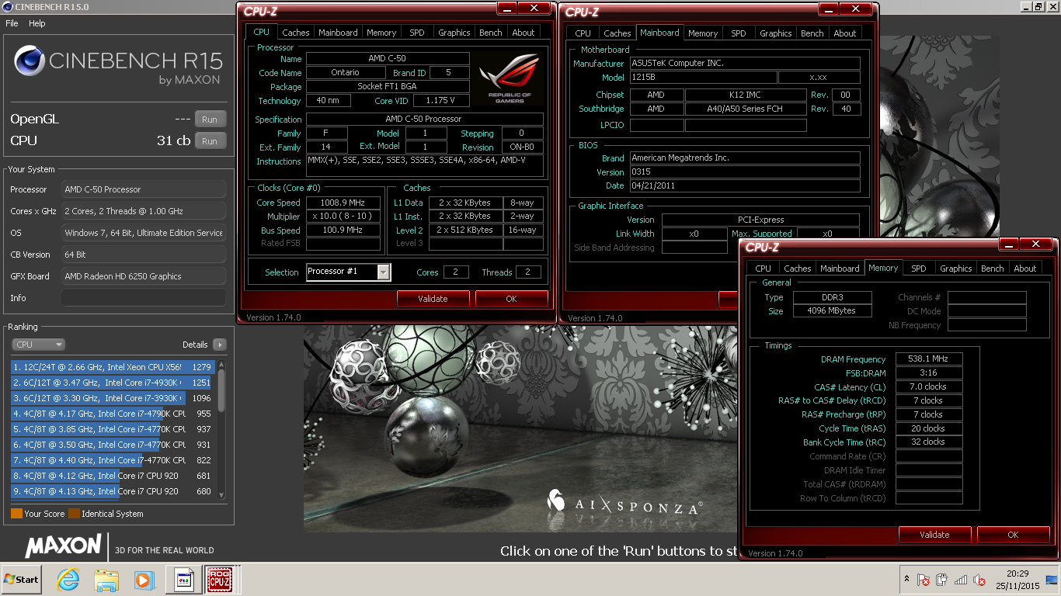Open Bench tab in Memory CPU-Z window
1061x596 pixels.
(x=992, y=269)
